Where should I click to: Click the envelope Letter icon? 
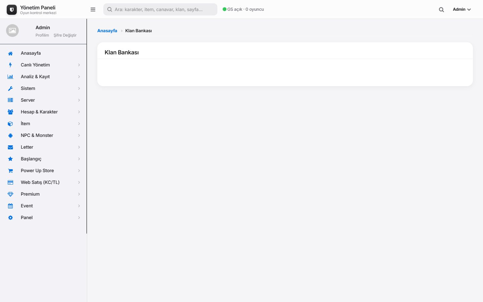click(10, 147)
